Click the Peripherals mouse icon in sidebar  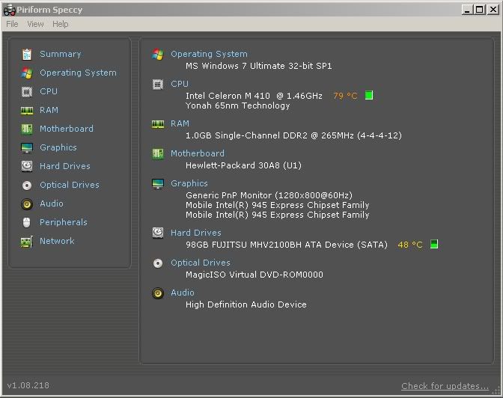click(27, 223)
